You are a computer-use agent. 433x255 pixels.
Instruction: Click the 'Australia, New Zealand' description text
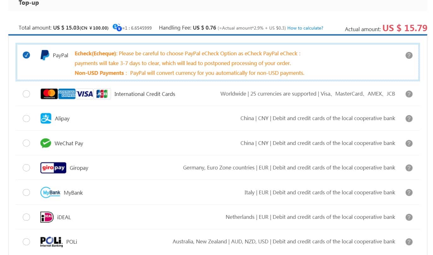pos(200,242)
